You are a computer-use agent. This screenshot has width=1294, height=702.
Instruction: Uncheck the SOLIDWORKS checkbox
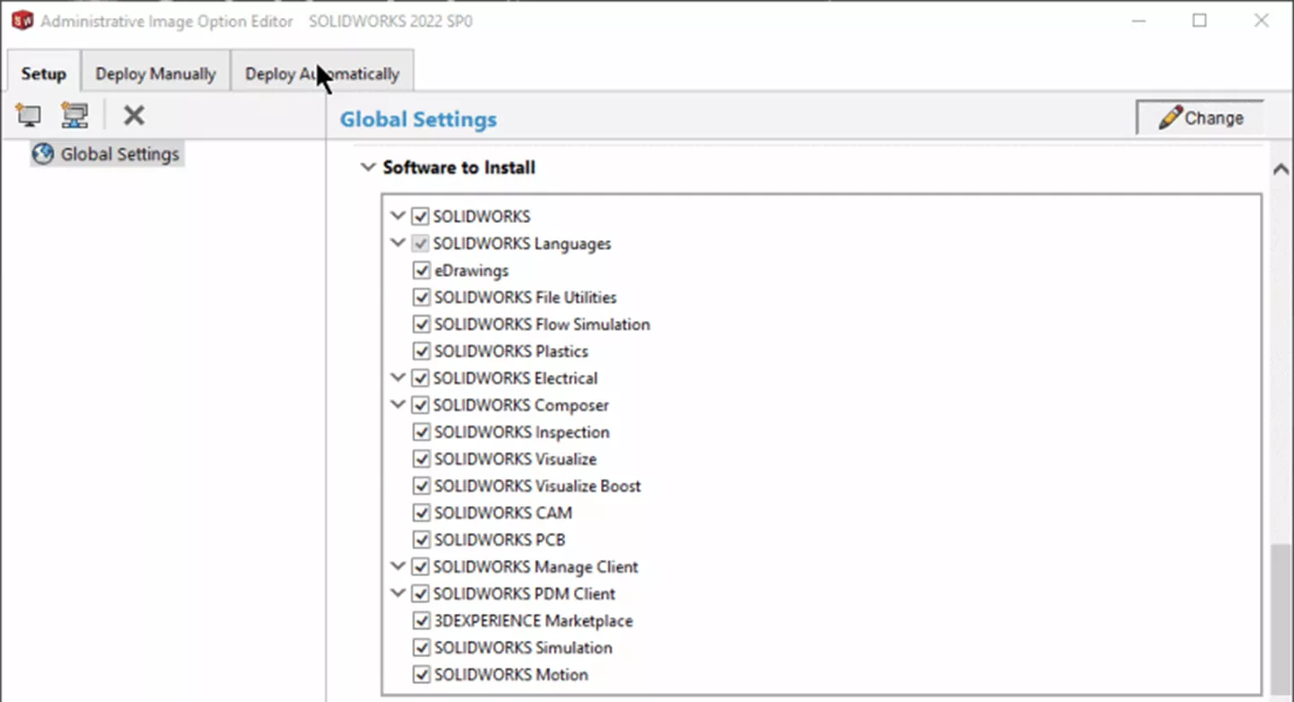coord(420,217)
